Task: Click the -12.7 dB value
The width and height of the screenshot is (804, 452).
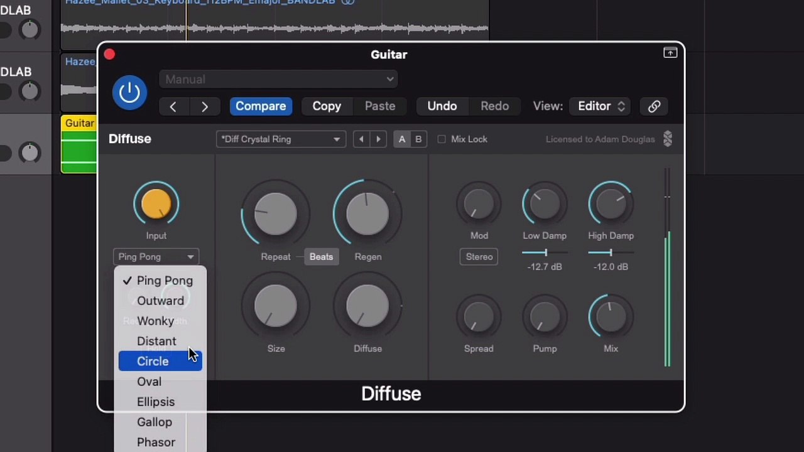Action: point(545,267)
